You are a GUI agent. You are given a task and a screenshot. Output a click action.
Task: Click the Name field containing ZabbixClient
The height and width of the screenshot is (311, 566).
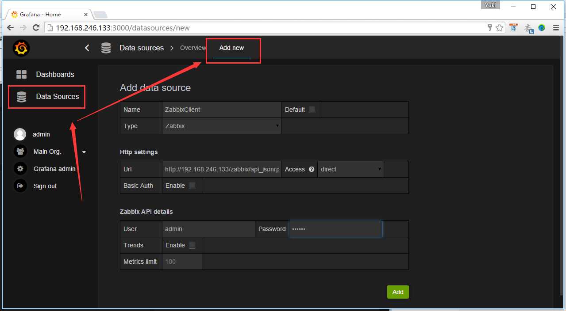(x=222, y=110)
